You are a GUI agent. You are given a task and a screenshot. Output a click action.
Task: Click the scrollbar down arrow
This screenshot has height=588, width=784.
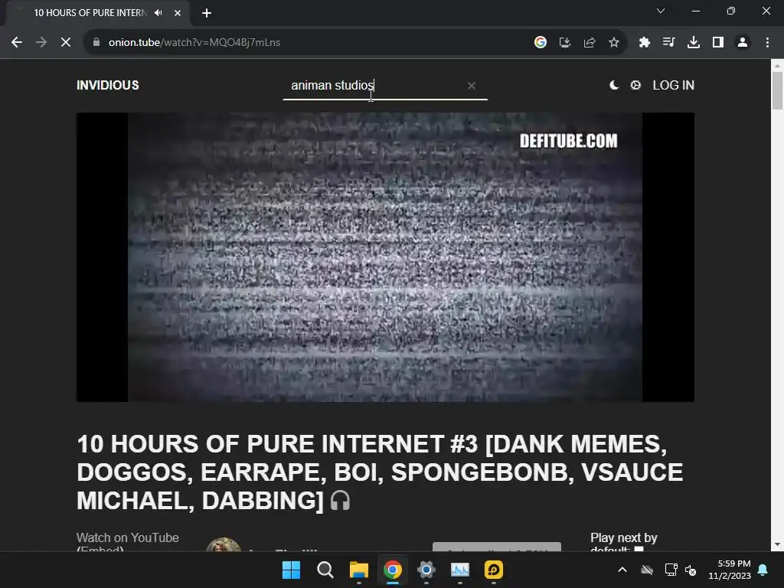[x=778, y=544]
